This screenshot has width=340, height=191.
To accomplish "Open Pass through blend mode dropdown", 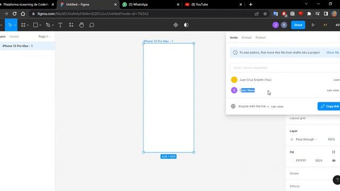I will [x=306, y=140].
